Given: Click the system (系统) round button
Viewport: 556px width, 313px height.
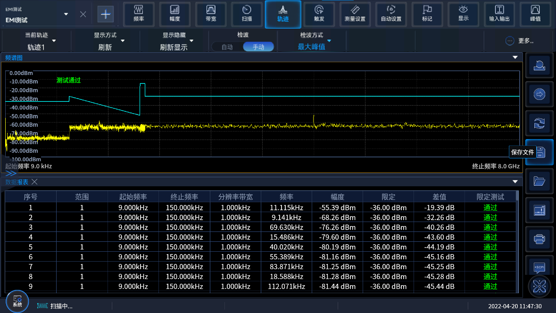Looking at the screenshot, I should tap(17, 301).
